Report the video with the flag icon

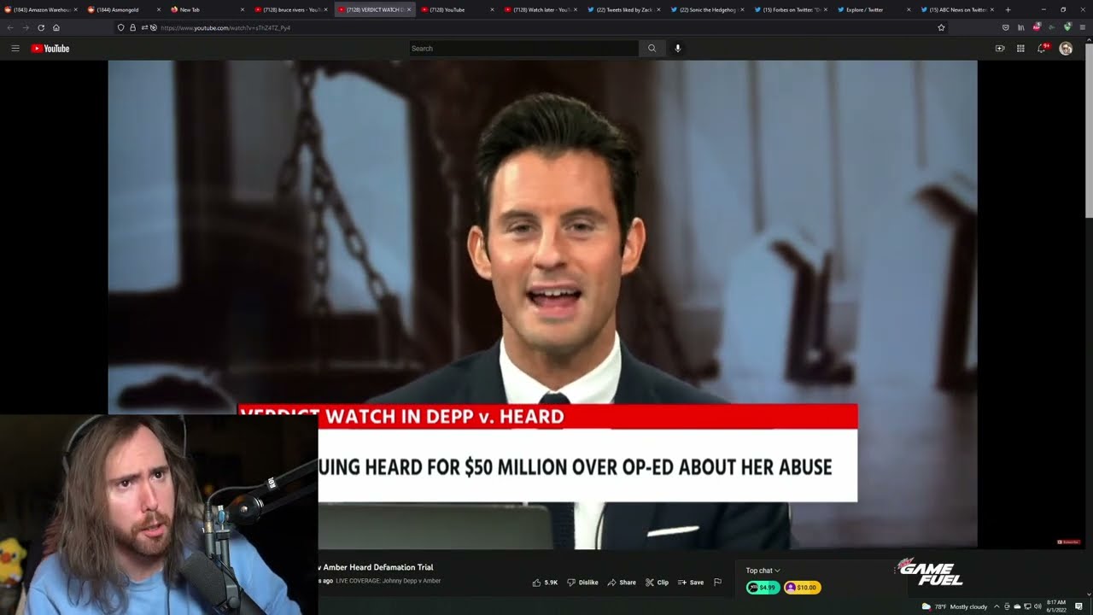pyautogui.click(x=717, y=583)
